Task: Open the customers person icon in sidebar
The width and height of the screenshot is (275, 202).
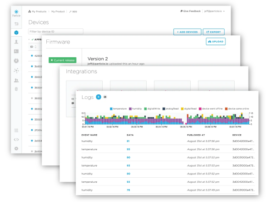Action: point(16,42)
